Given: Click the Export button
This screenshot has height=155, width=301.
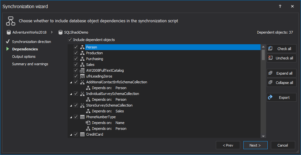Looking at the screenshot, I should pyautogui.click(x=281, y=98).
